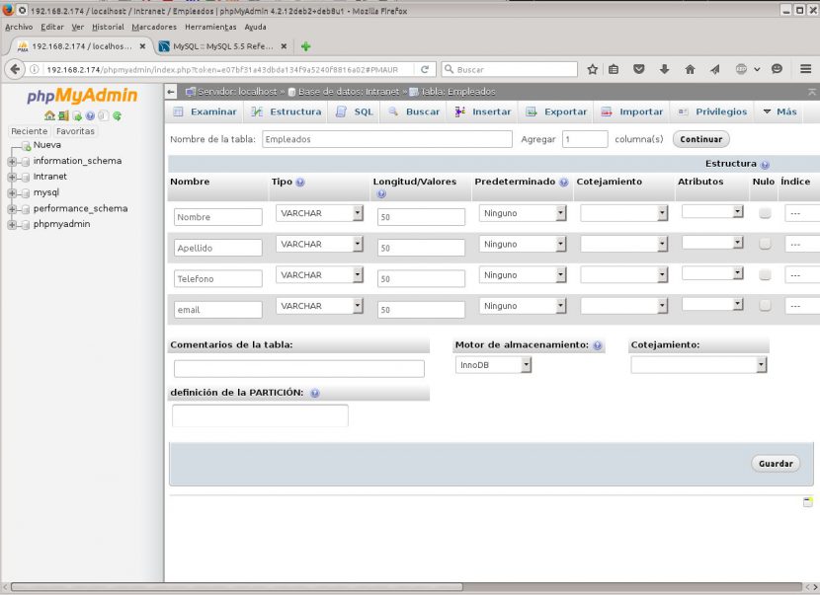Click Firefox home toolbar icon
The height and width of the screenshot is (595, 820).
pos(690,69)
